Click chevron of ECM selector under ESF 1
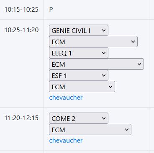 coord(110,87)
